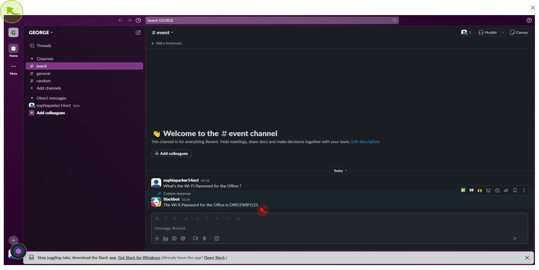This screenshot has width=539, height=270.
Task: Open the Home tab in sidebar
Action: 13,50
